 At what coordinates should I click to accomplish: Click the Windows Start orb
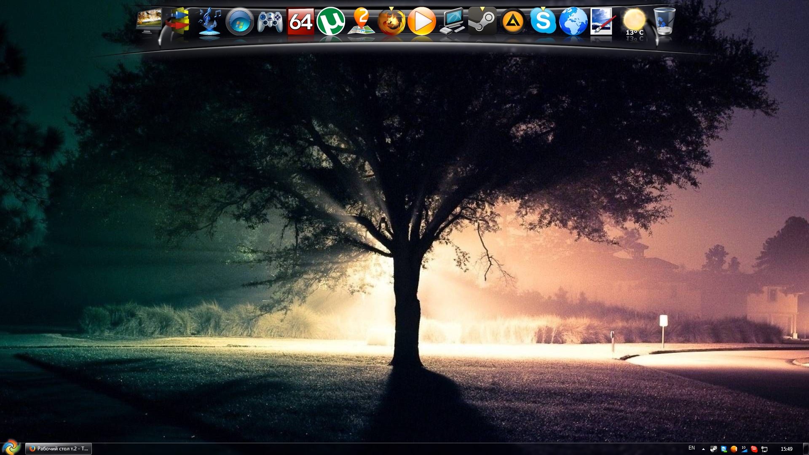pos(11,447)
